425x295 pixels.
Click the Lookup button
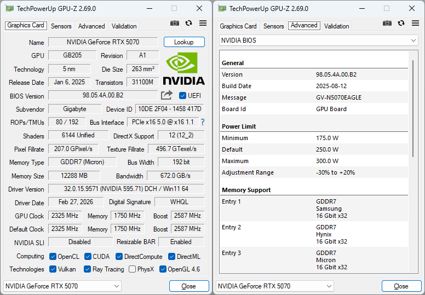184,42
